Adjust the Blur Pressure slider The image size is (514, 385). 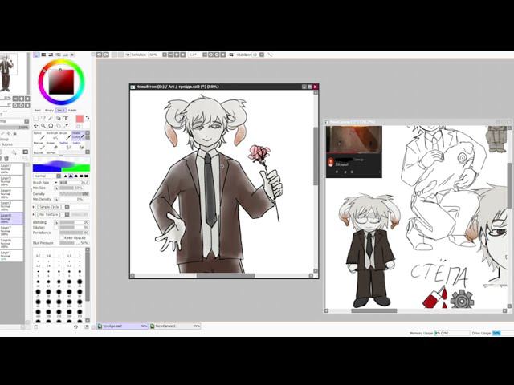pyautogui.click(x=74, y=243)
